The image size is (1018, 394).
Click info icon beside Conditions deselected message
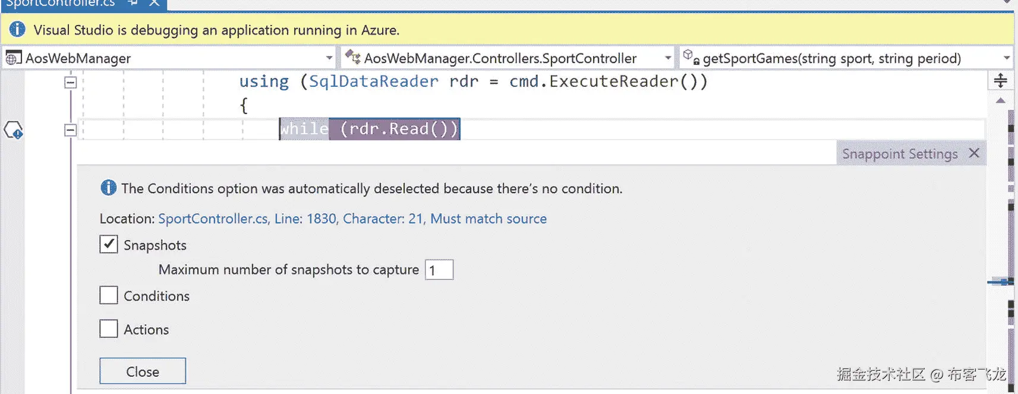click(108, 188)
